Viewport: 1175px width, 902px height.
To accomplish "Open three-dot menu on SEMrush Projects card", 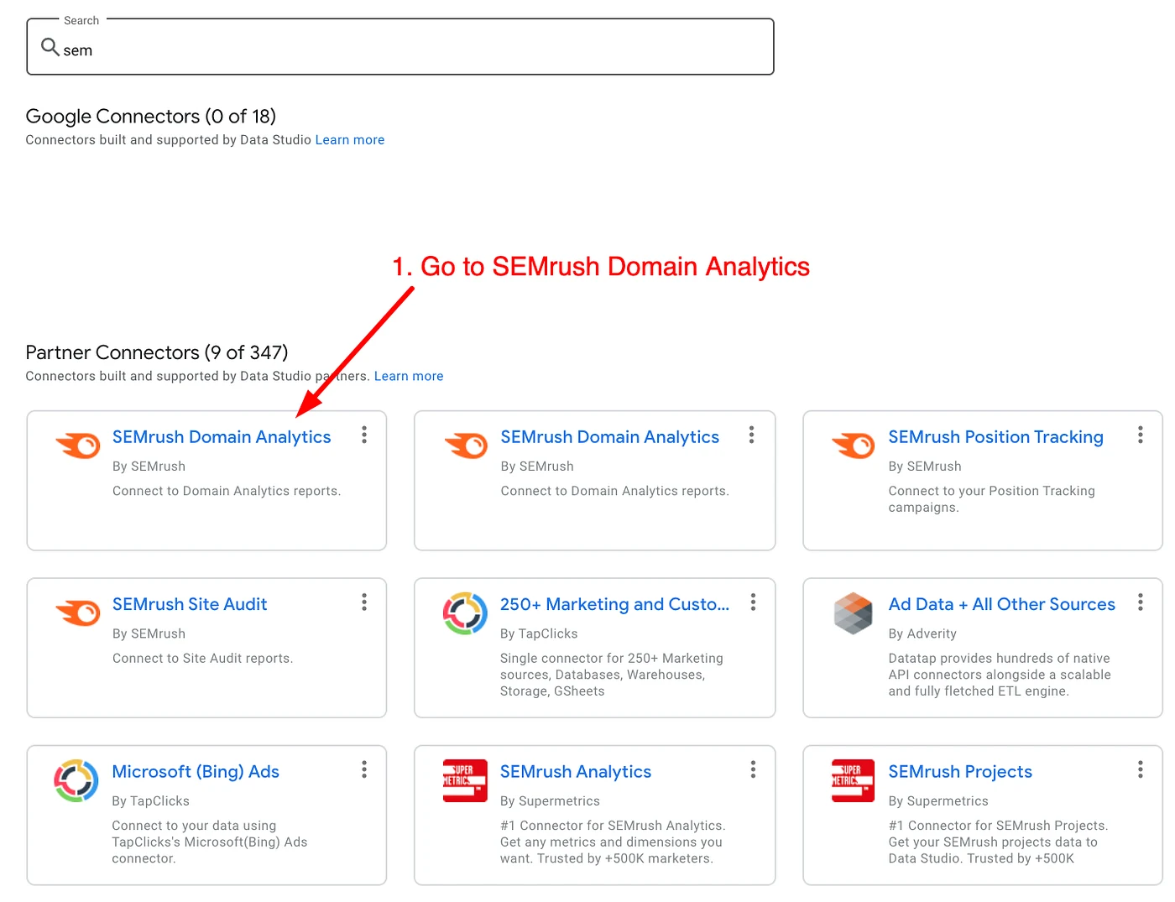I will click(1140, 769).
